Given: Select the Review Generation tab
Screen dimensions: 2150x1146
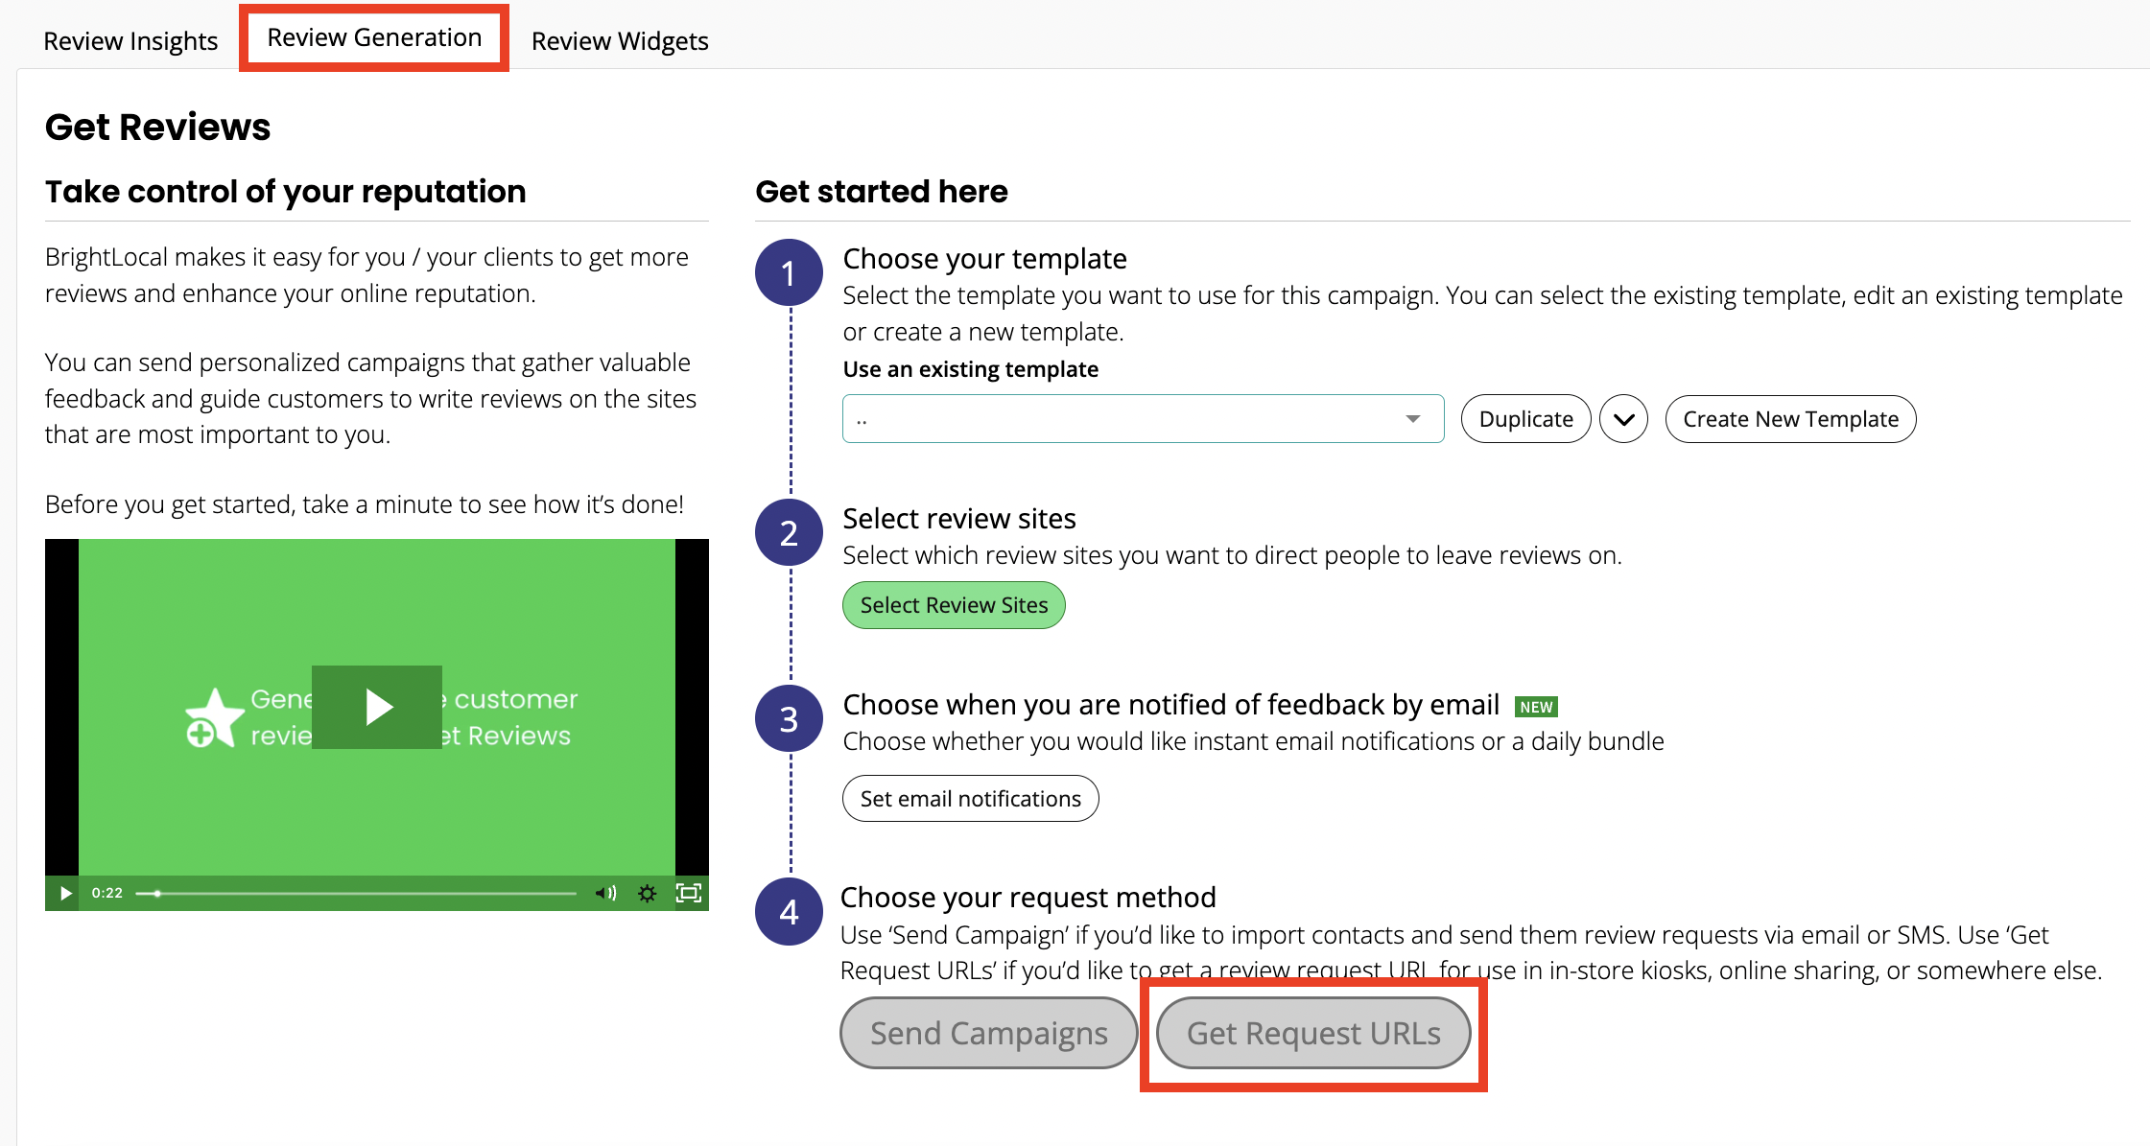Looking at the screenshot, I should tap(374, 37).
